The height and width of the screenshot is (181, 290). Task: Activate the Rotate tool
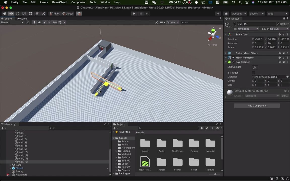pyautogui.click(x=17, y=13)
